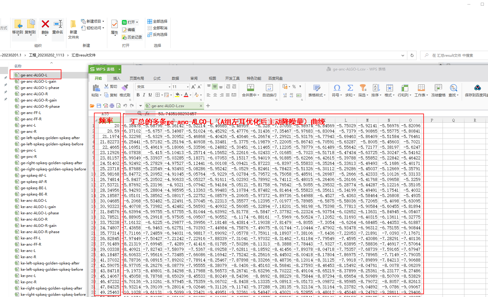This screenshot has width=488, height=297.
Task: Click the Freeze Panes (冻结窗格) icon
Action: (x=438, y=88)
